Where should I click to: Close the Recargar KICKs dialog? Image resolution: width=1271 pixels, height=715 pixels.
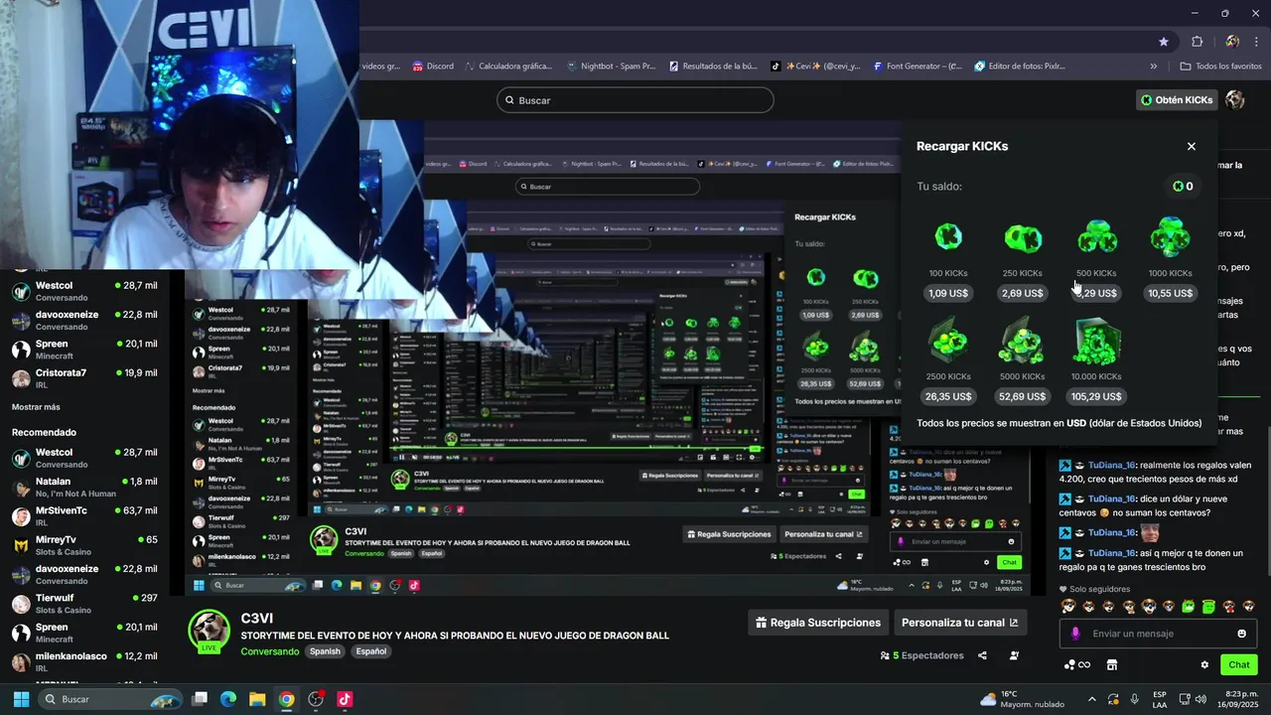click(x=1192, y=146)
